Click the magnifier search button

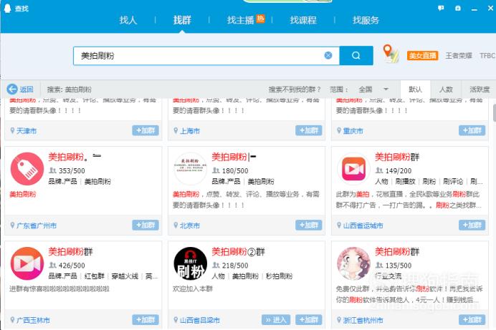[356, 56]
